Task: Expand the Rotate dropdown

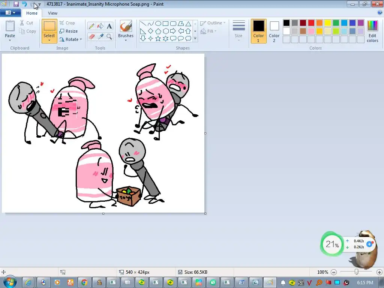Action: coord(81,39)
